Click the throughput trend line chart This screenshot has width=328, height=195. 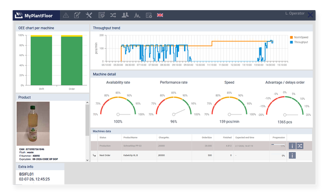(x=197, y=49)
